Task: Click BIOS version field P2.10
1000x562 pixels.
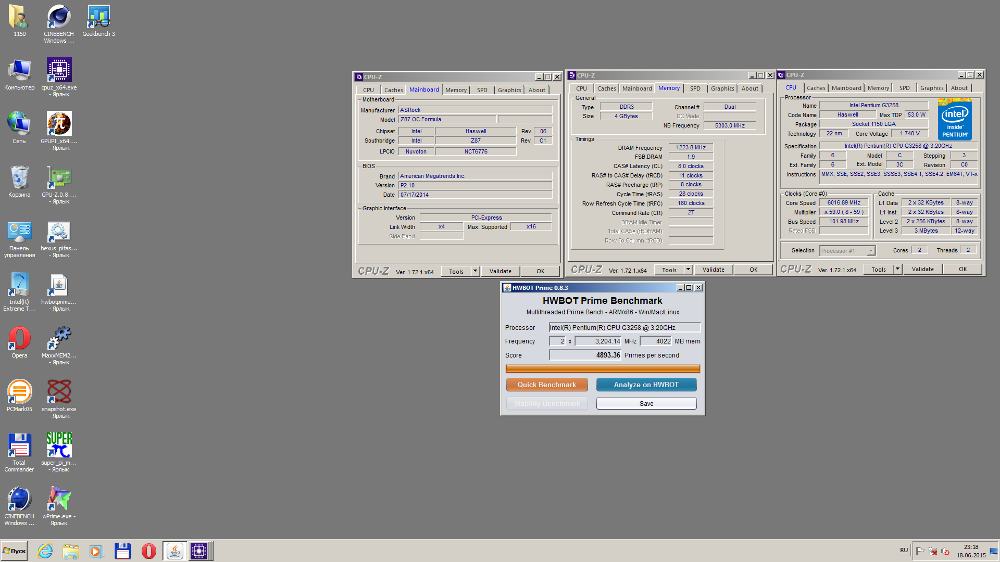Action: 475,185
